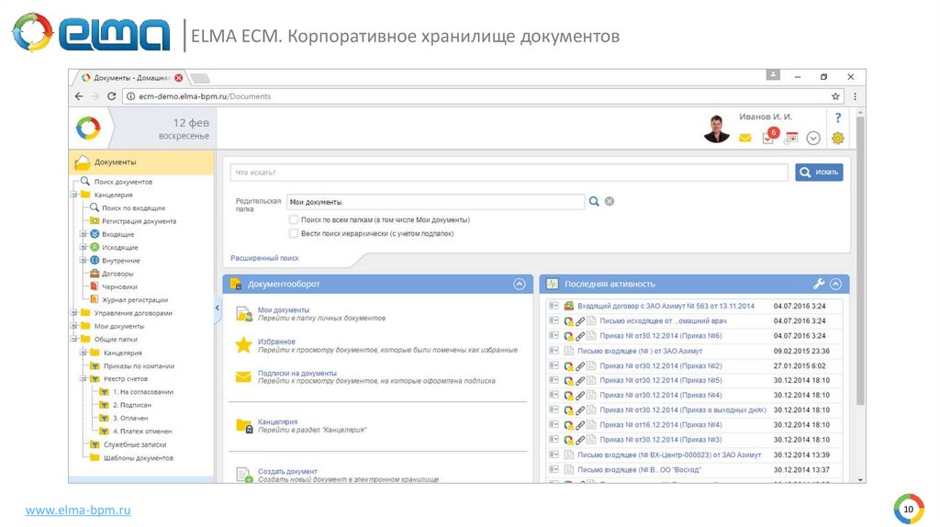
Task: Open Подписки на документы link
Action: point(297,373)
